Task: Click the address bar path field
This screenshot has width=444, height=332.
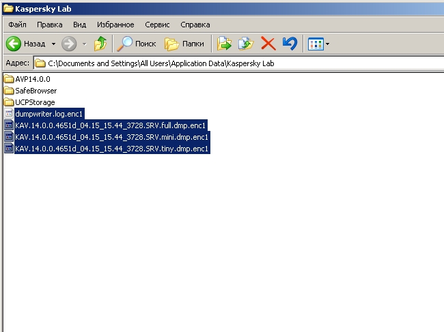Action: 238,63
